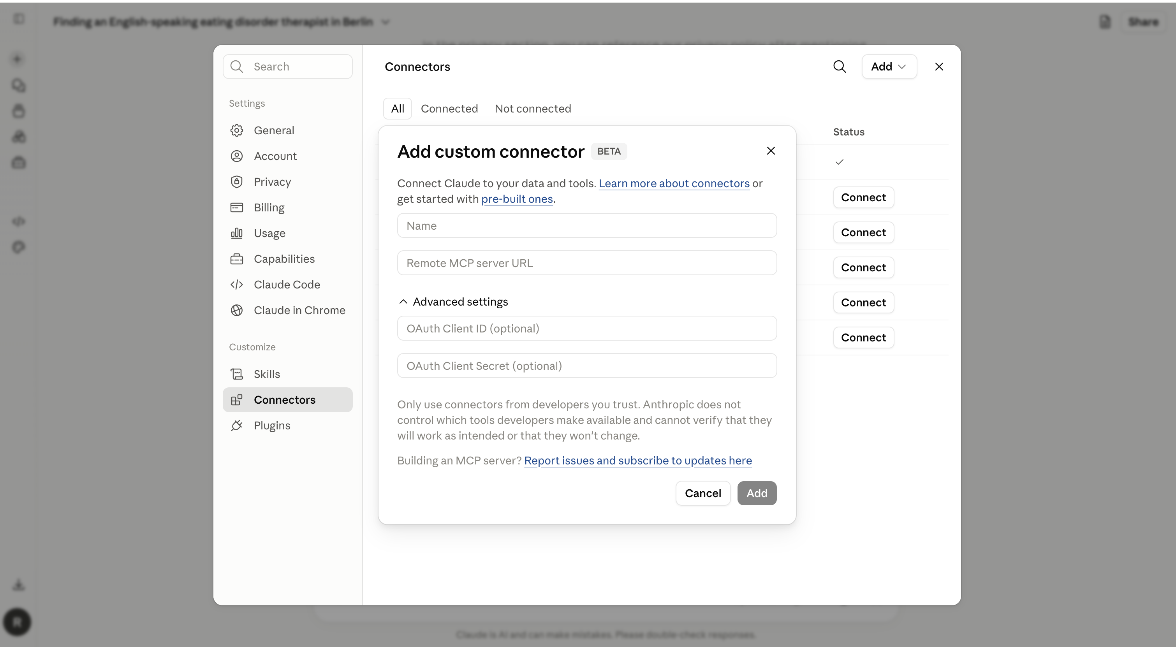The width and height of the screenshot is (1176, 647).
Task: Click the user avatar in bottom-left corner
Action: (18, 621)
